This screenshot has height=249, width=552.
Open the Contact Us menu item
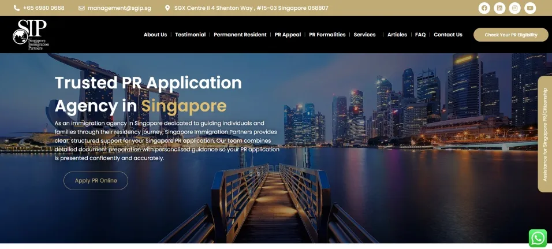click(x=448, y=35)
